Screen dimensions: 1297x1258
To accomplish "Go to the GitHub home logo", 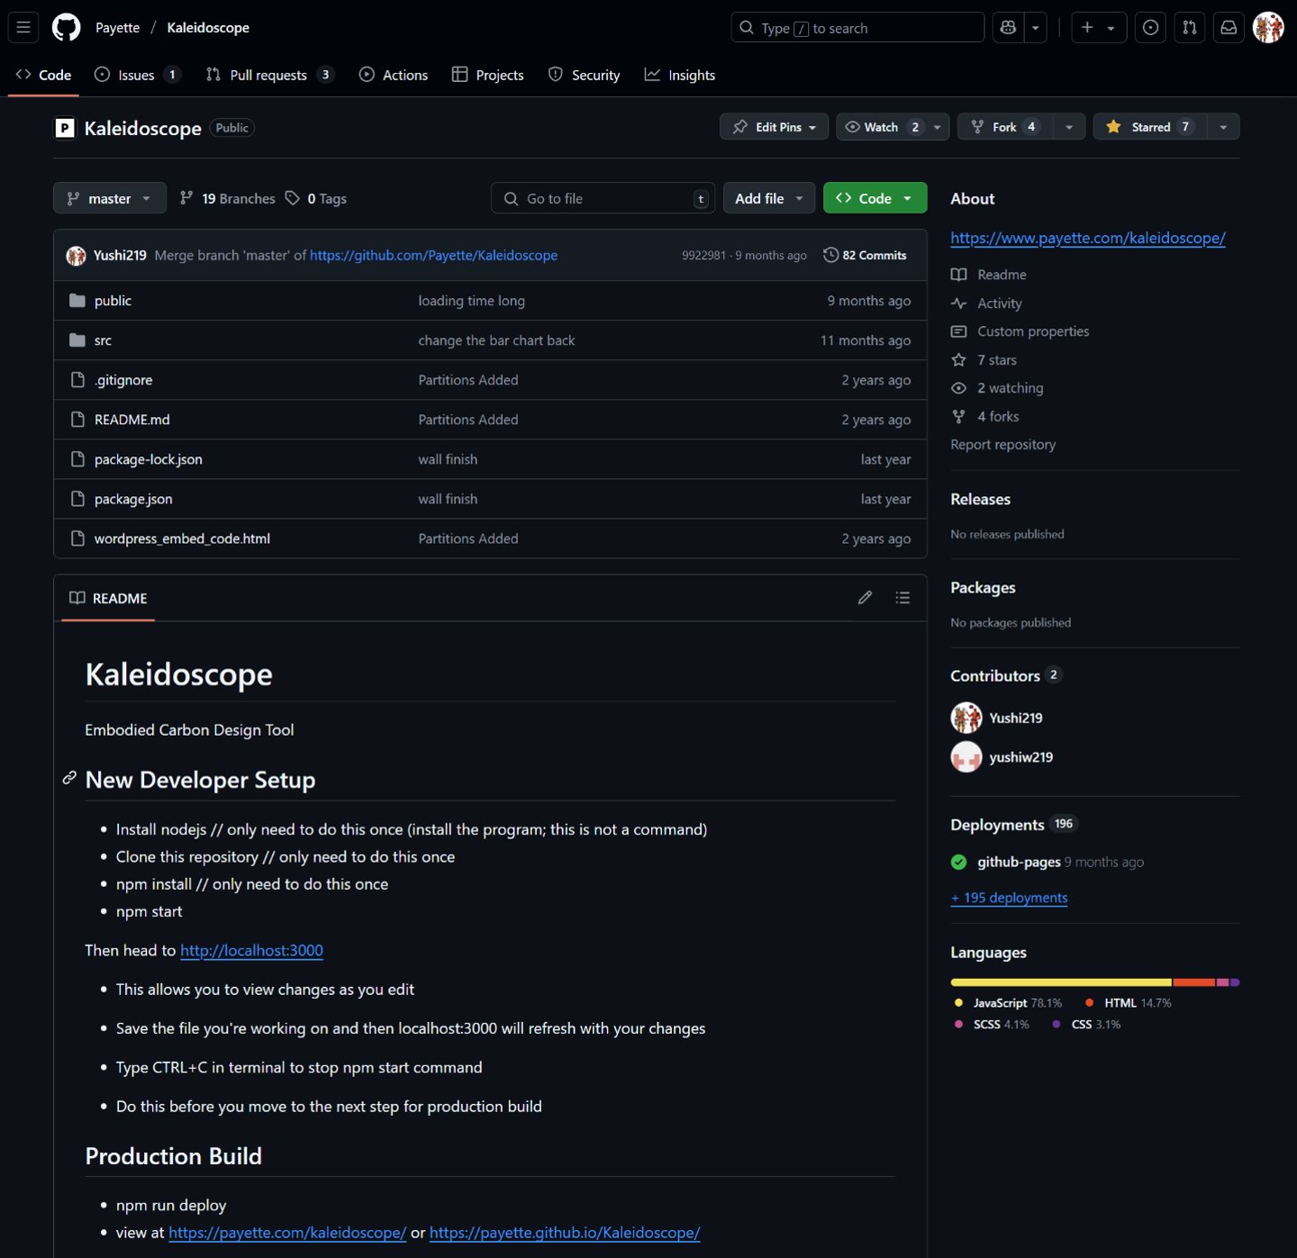I will click(66, 28).
